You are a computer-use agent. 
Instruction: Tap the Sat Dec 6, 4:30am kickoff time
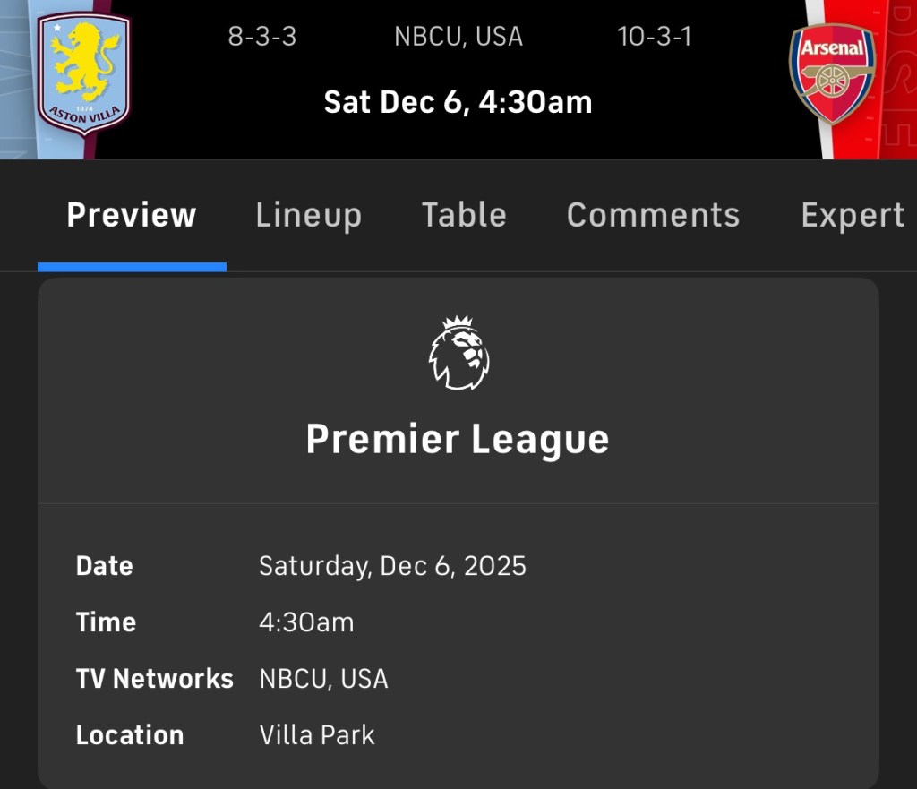click(458, 102)
